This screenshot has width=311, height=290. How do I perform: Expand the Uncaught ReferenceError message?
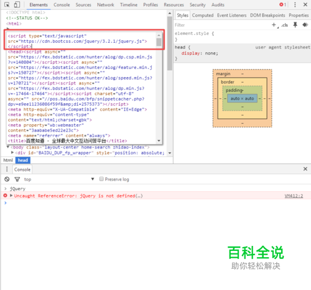pyautogui.click(x=11, y=196)
